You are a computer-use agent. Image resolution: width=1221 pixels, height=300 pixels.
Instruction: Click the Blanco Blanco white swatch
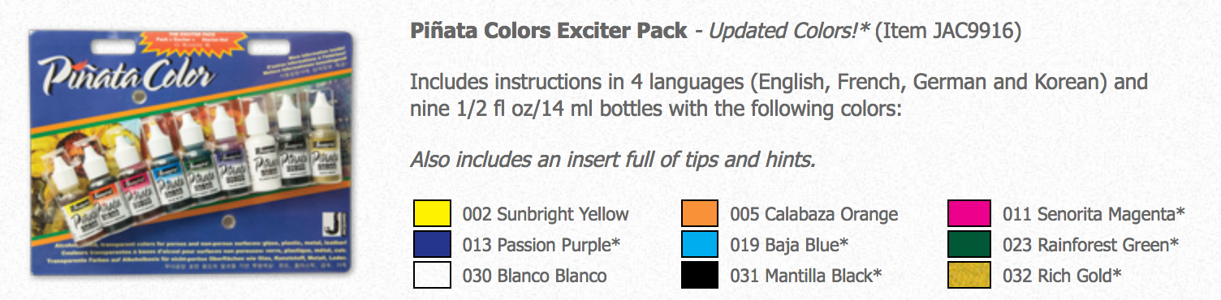(432, 276)
